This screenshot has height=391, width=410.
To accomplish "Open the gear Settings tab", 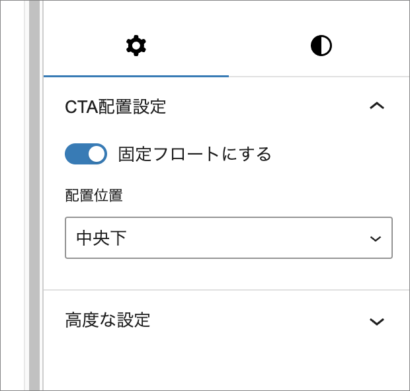I will pos(136,46).
